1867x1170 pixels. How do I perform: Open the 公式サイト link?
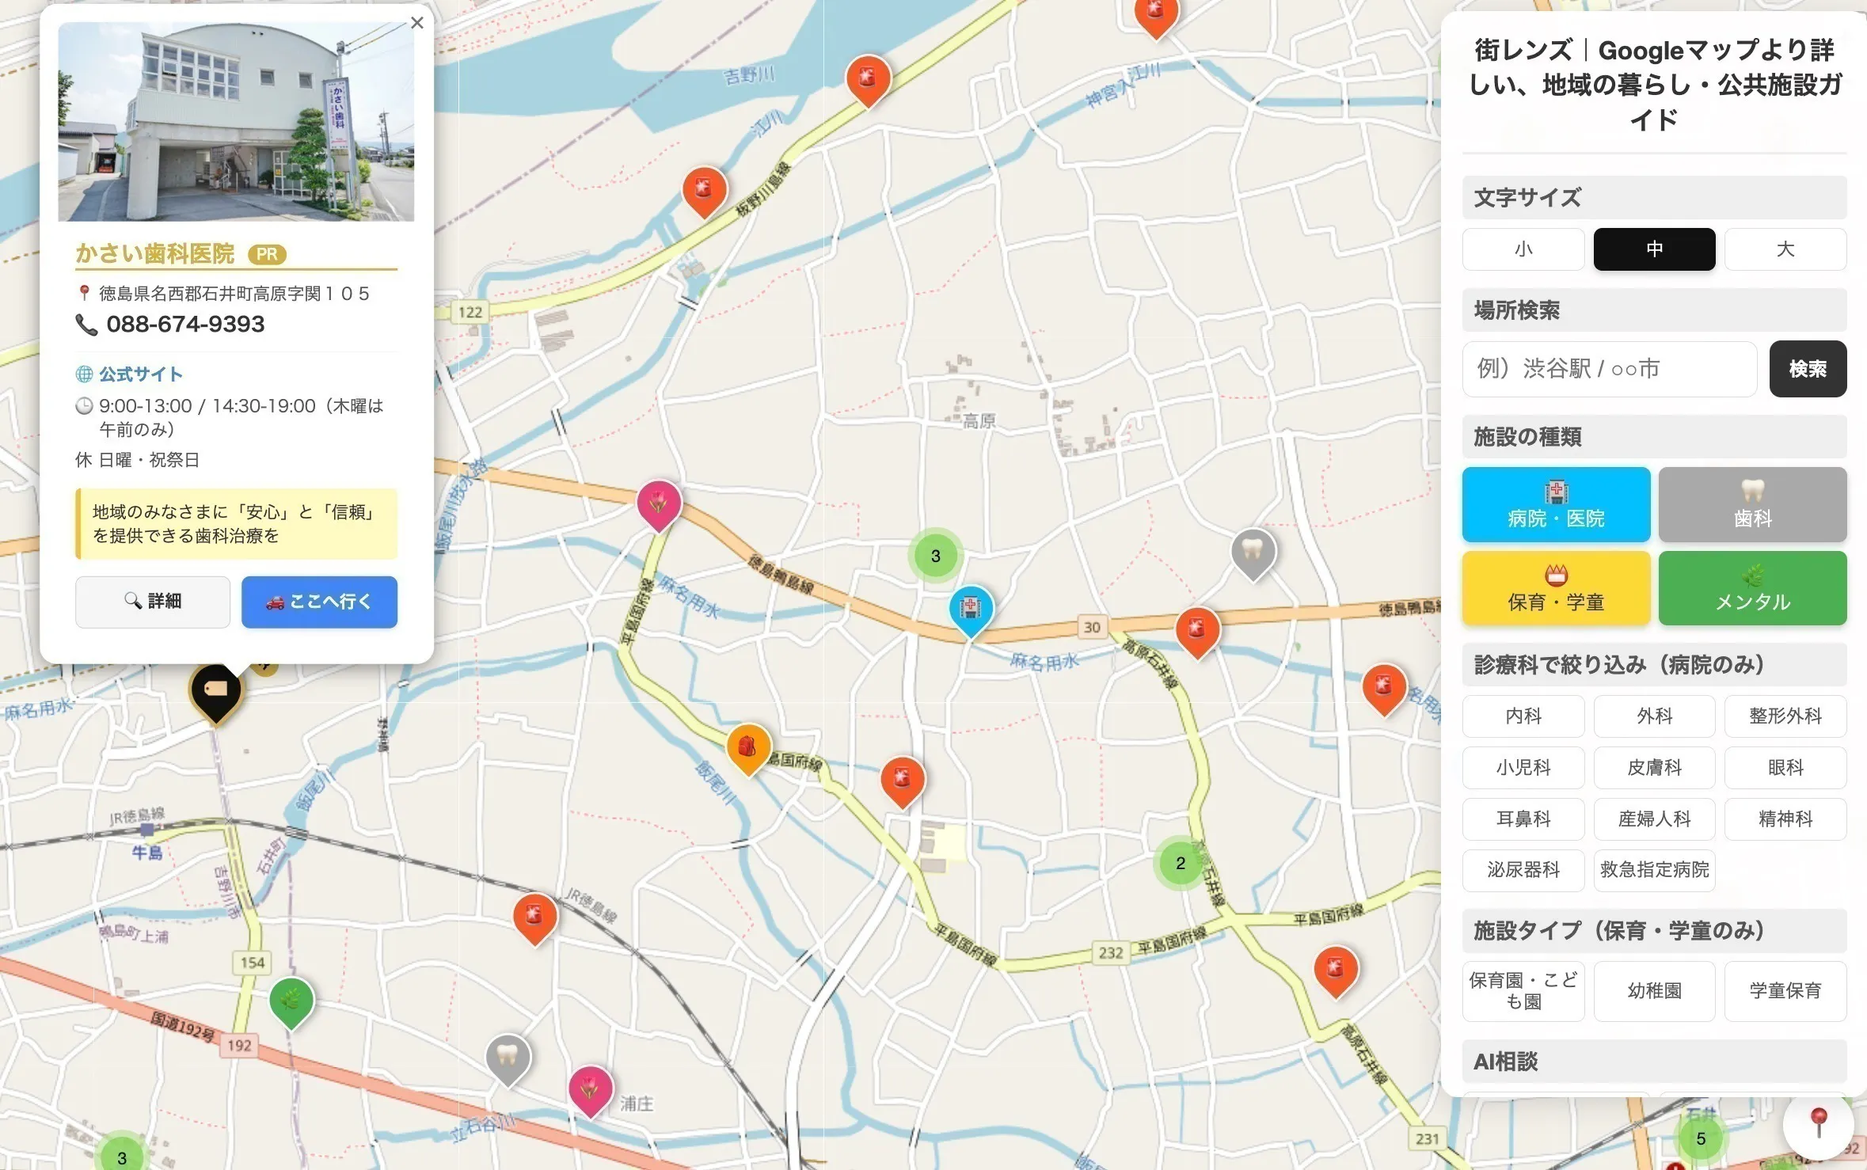[x=140, y=374]
